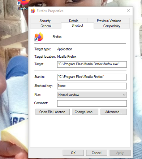This screenshot has height=159, width=142.
Task: Click the 'Target type:' label
Action: [x=43, y=49]
